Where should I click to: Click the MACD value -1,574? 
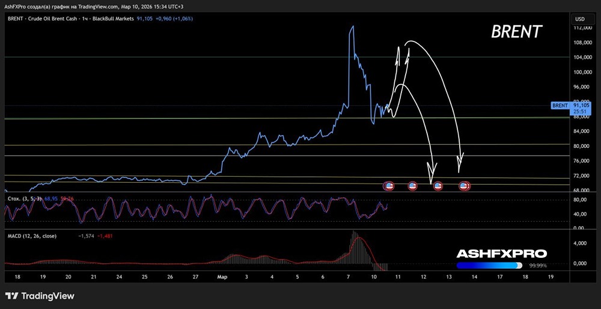tap(85, 236)
